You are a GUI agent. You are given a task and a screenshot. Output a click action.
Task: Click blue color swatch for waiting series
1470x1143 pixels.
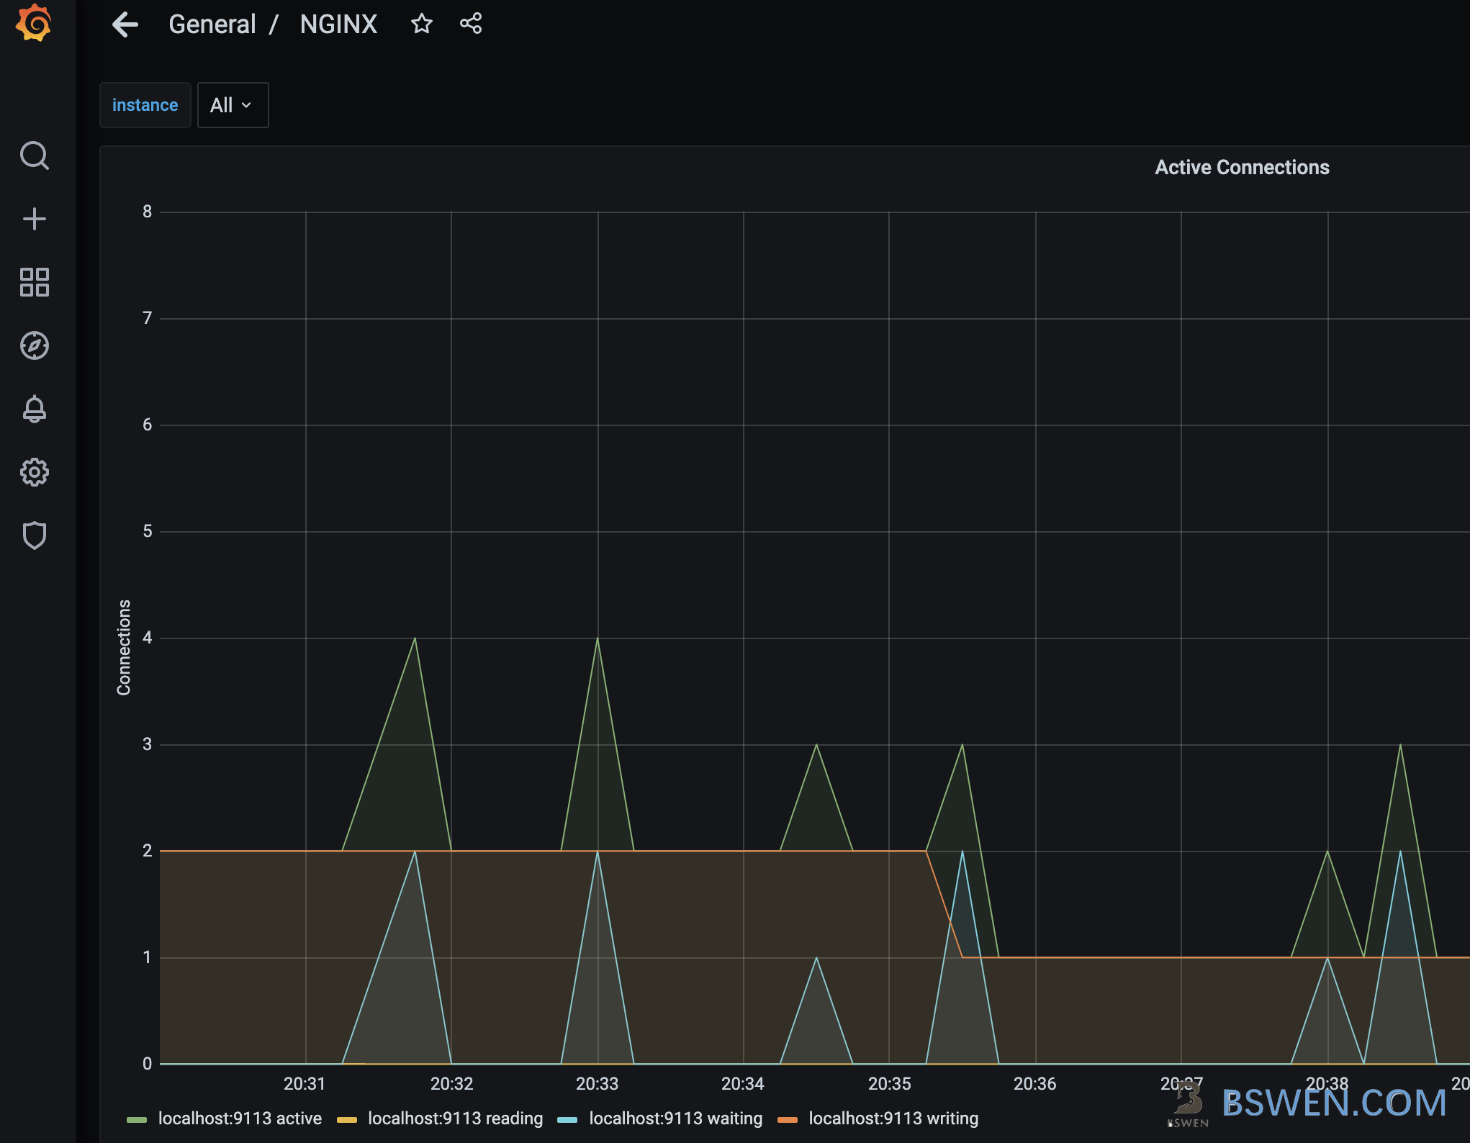tap(567, 1120)
